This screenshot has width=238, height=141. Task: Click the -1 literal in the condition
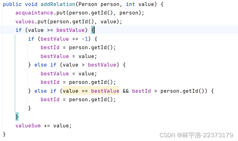click(85, 39)
